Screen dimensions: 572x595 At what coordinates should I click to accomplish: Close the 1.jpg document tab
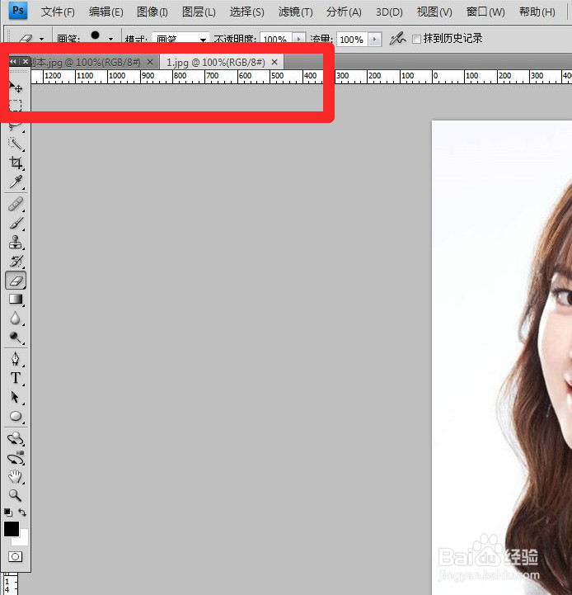(x=274, y=62)
